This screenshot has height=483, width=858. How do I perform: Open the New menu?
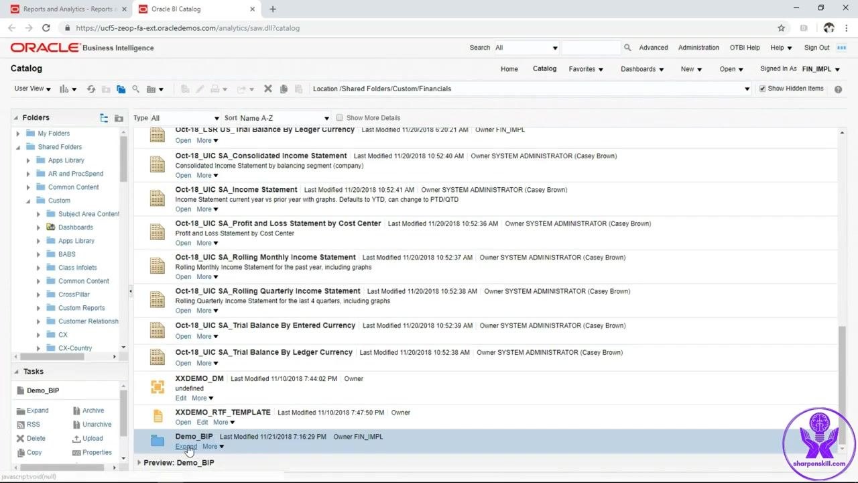tap(691, 69)
